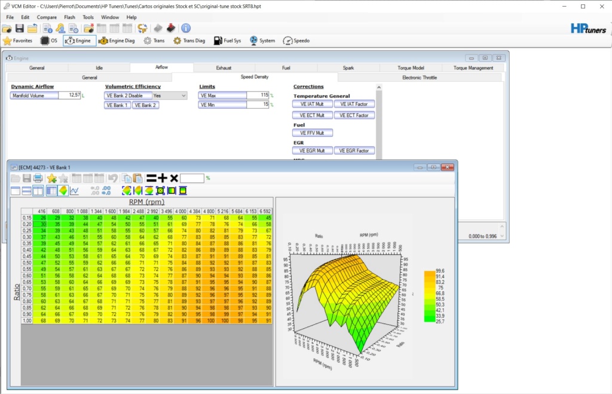Click the open compare file icon
The width and height of the screenshot is (612, 394).
(x=88, y=29)
